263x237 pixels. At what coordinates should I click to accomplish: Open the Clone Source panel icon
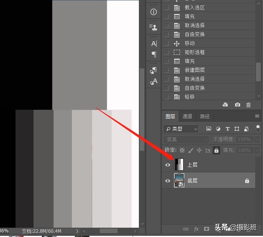pos(154,27)
